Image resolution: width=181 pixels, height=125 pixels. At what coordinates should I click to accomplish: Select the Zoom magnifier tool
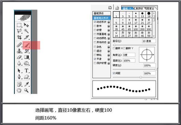(27, 90)
